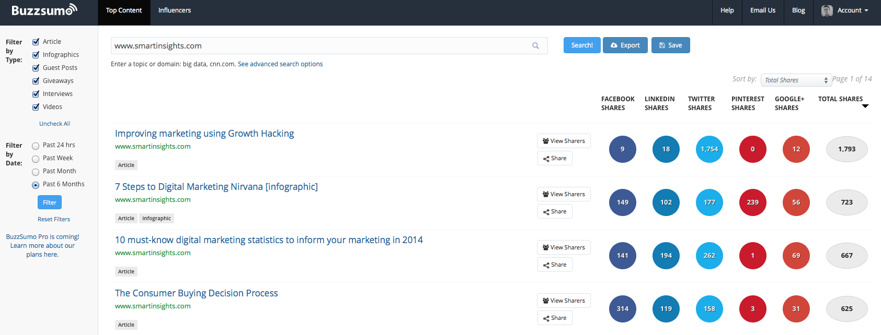Open See advanced search options link
The image size is (881, 335).
click(x=280, y=64)
